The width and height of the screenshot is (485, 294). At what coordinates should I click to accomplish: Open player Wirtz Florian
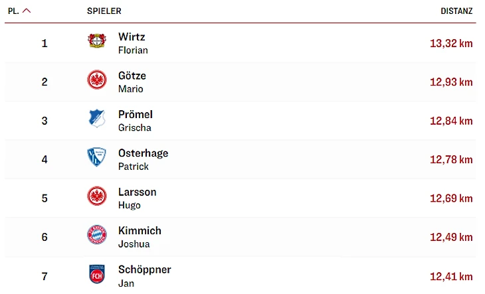(132, 43)
